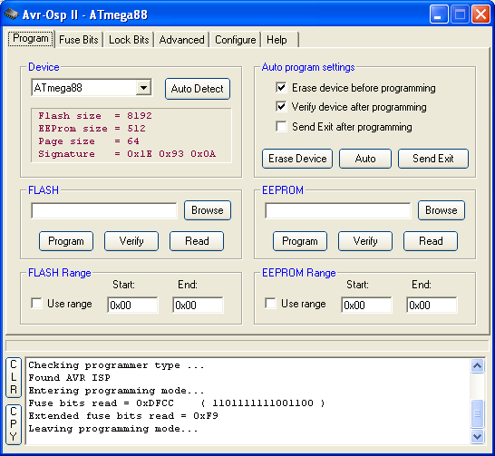The image size is (495, 456).
Task: Click the EEPROM Read button
Action: pos(431,241)
